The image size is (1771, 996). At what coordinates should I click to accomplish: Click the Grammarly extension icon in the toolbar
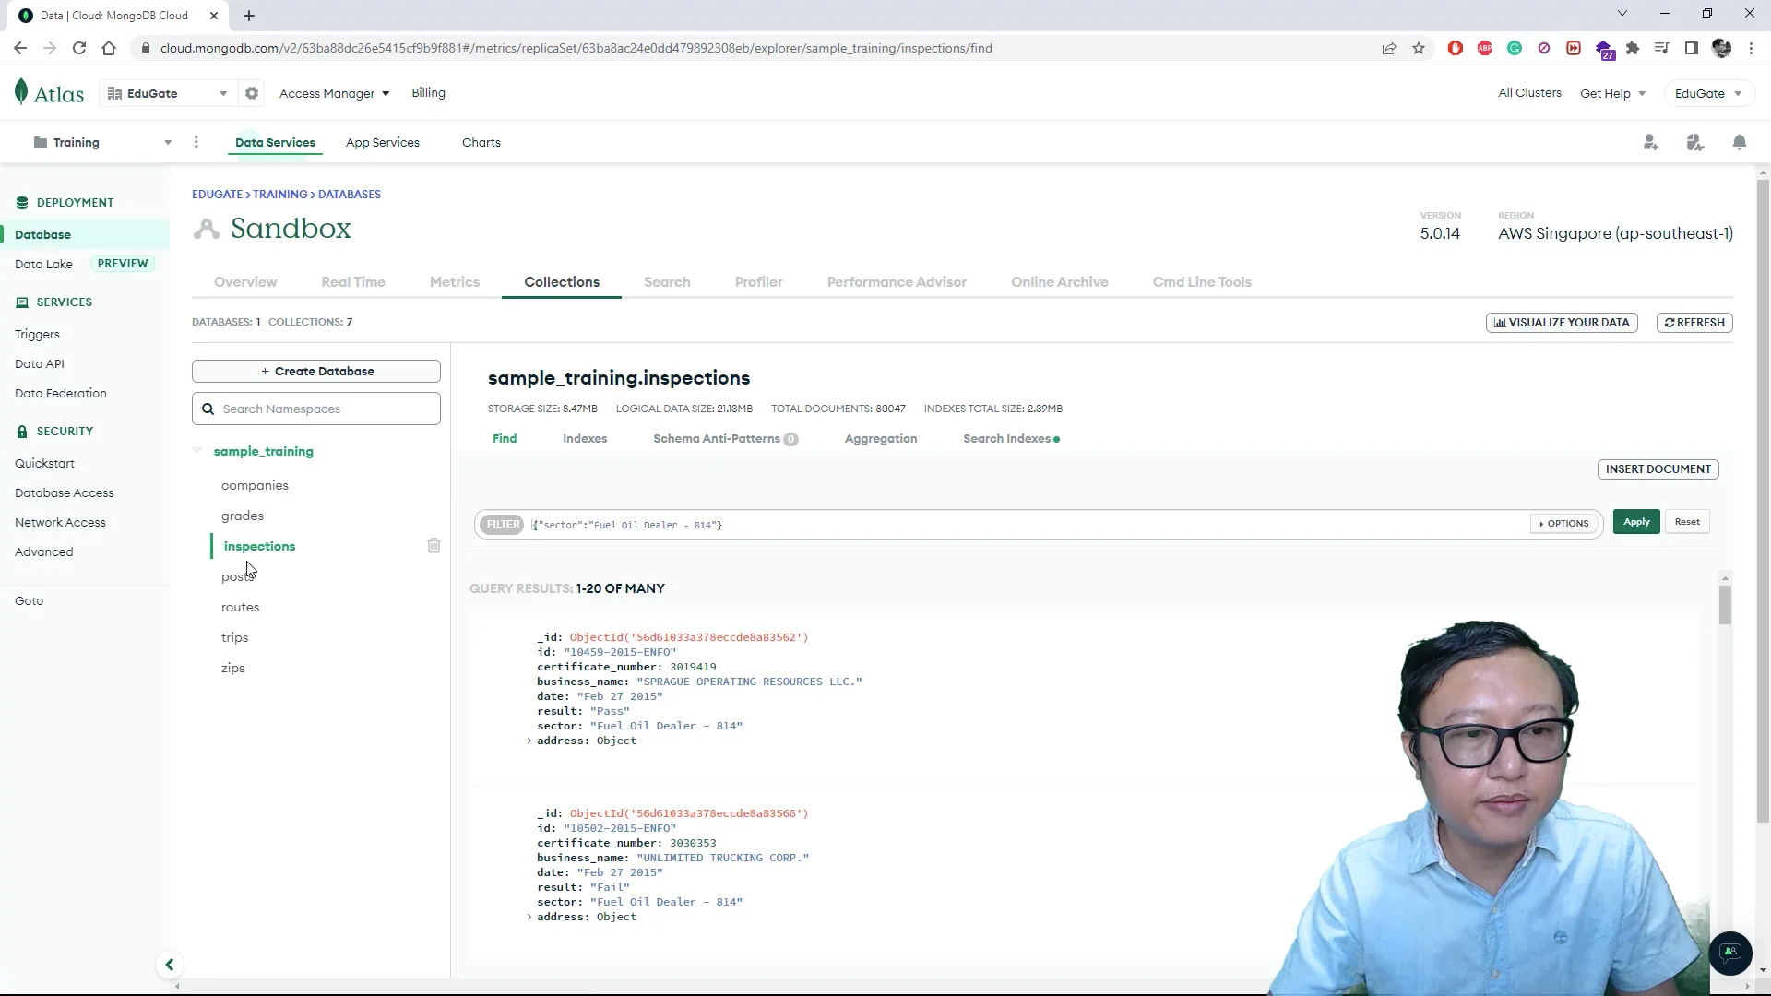pos(1515,48)
